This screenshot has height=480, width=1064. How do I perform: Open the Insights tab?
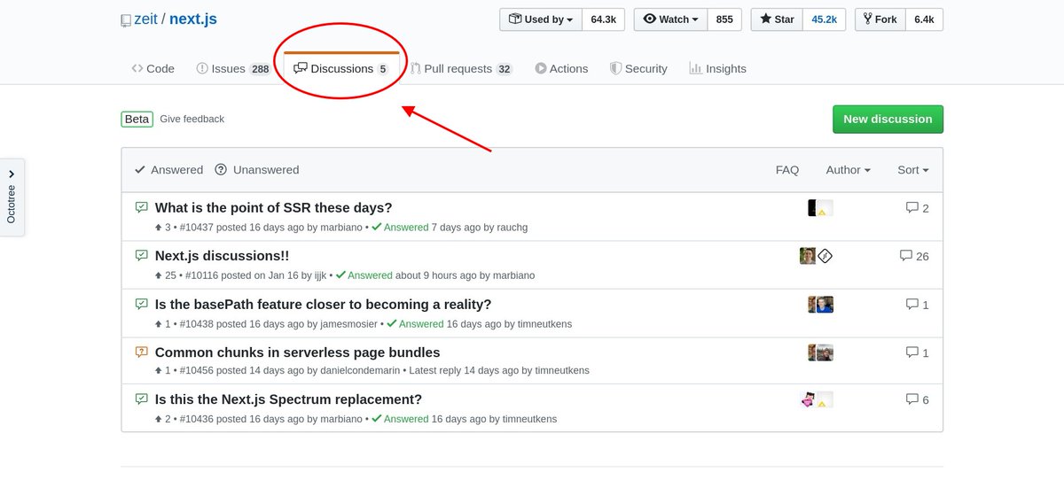pos(717,68)
